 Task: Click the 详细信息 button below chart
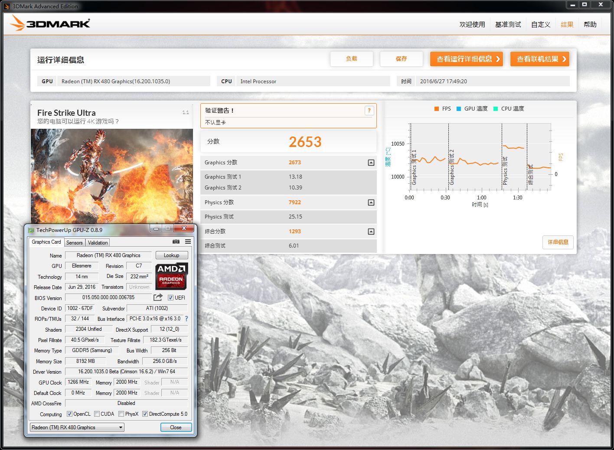pos(558,242)
